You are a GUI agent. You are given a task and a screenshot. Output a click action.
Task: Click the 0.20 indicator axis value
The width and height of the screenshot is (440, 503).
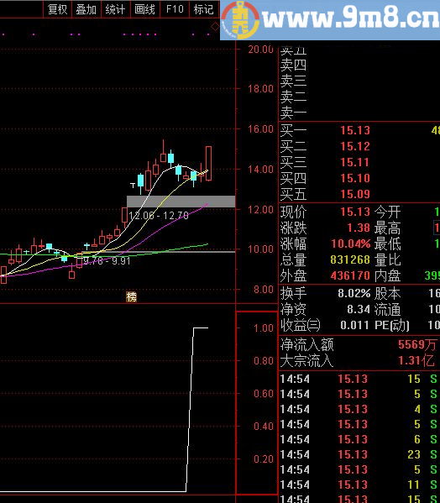point(264,459)
